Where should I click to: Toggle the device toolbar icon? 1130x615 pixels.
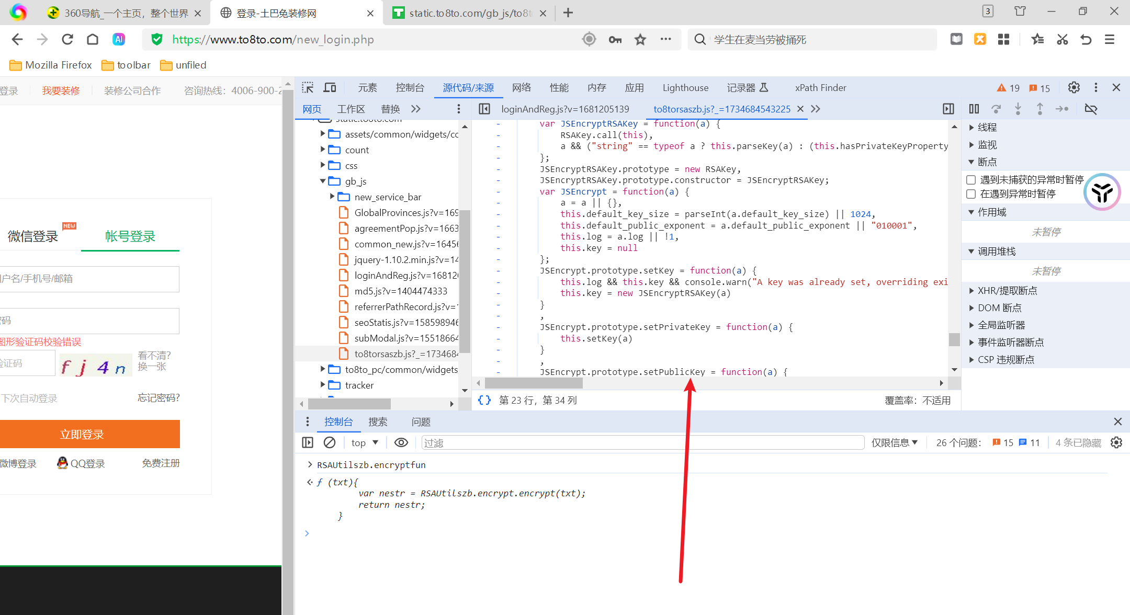[330, 87]
